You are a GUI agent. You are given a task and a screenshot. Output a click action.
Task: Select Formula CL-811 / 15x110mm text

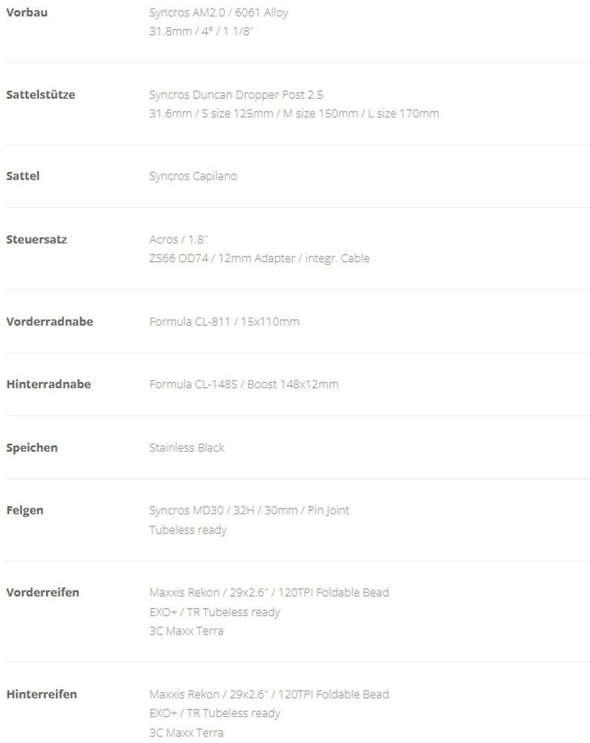coord(224,321)
